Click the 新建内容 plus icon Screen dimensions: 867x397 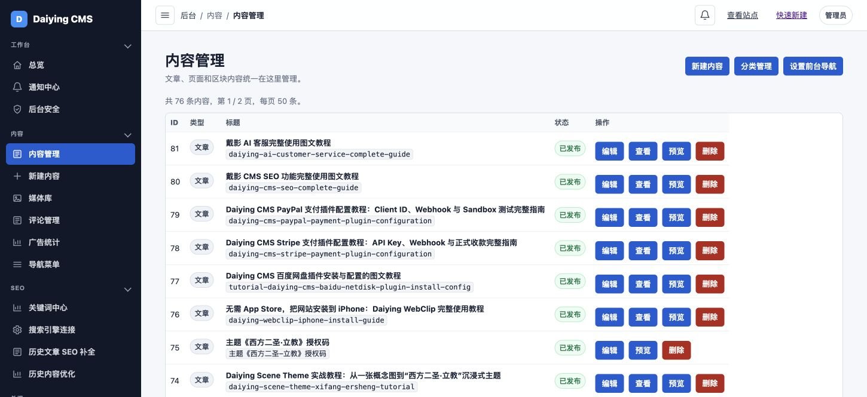pyautogui.click(x=17, y=176)
